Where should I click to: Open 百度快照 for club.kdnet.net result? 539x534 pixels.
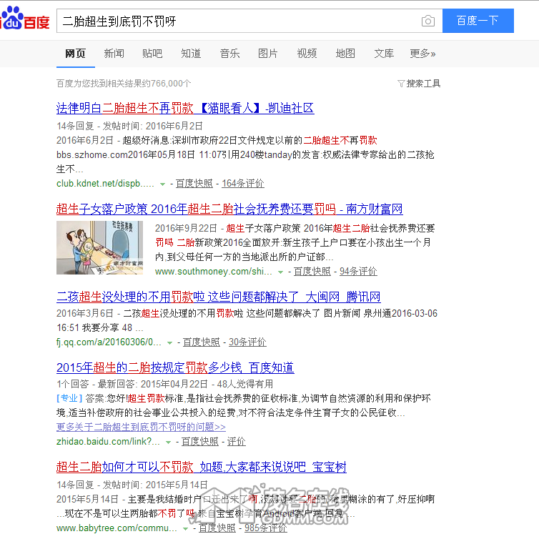(x=194, y=184)
